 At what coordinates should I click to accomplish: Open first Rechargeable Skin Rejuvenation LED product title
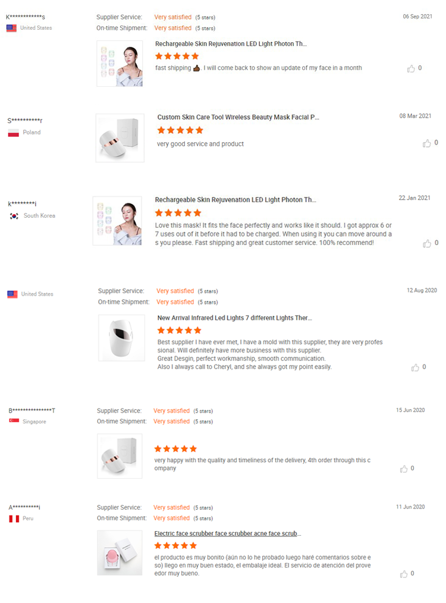(x=231, y=44)
